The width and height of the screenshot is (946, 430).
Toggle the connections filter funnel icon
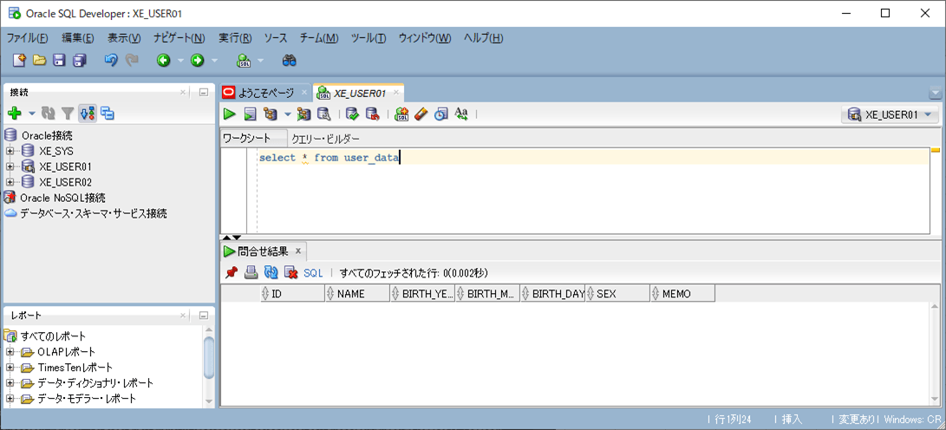[67, 114]
